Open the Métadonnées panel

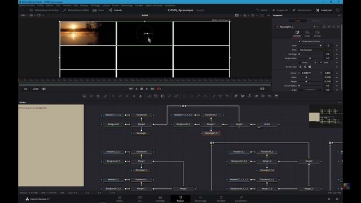302,10
